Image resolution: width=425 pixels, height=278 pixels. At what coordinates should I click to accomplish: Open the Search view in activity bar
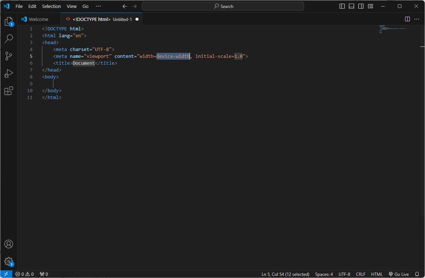(x=8, y=39)
